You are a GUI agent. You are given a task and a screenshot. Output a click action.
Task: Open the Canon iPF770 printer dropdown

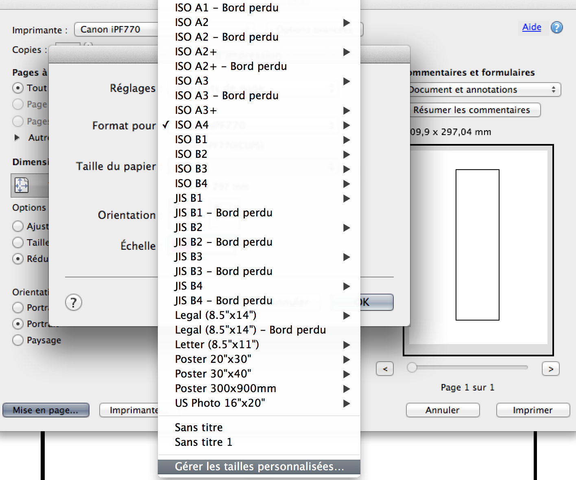pyautogui.click(x=116, y=30)
